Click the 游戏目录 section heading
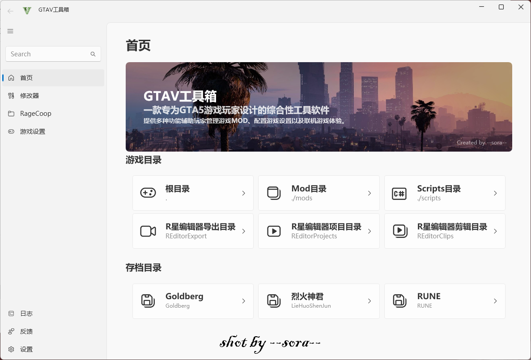Viewport: 531px width, 360px height. coord(144,160)
